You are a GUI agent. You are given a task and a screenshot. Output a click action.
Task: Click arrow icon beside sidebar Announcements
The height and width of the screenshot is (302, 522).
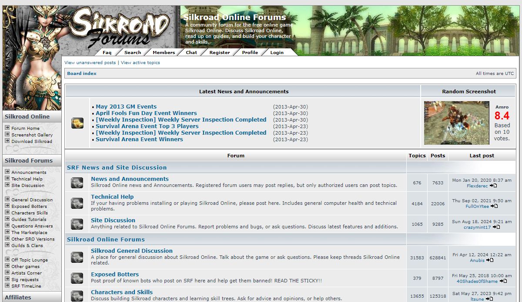pyautogui.click(x=7, y=172)
